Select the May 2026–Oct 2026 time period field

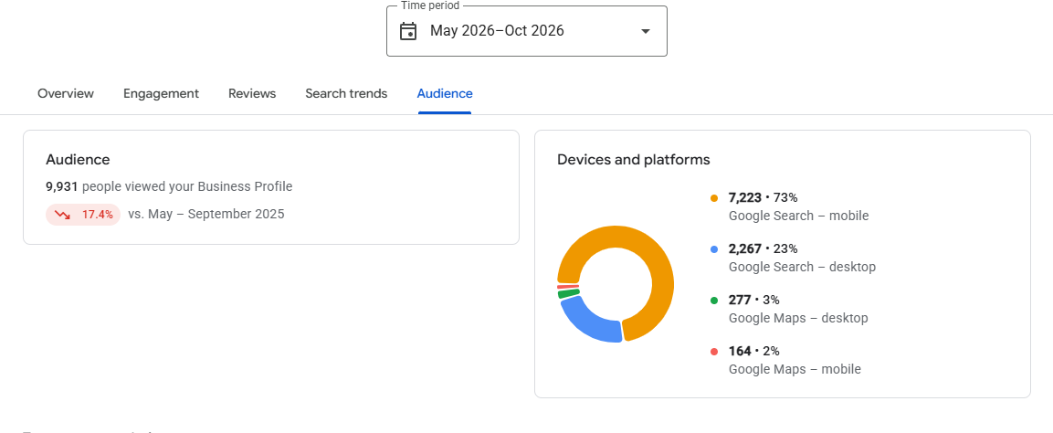pos(526,31)
